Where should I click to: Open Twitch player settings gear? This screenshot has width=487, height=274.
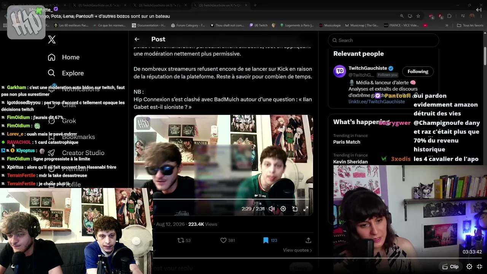point(469,267)
